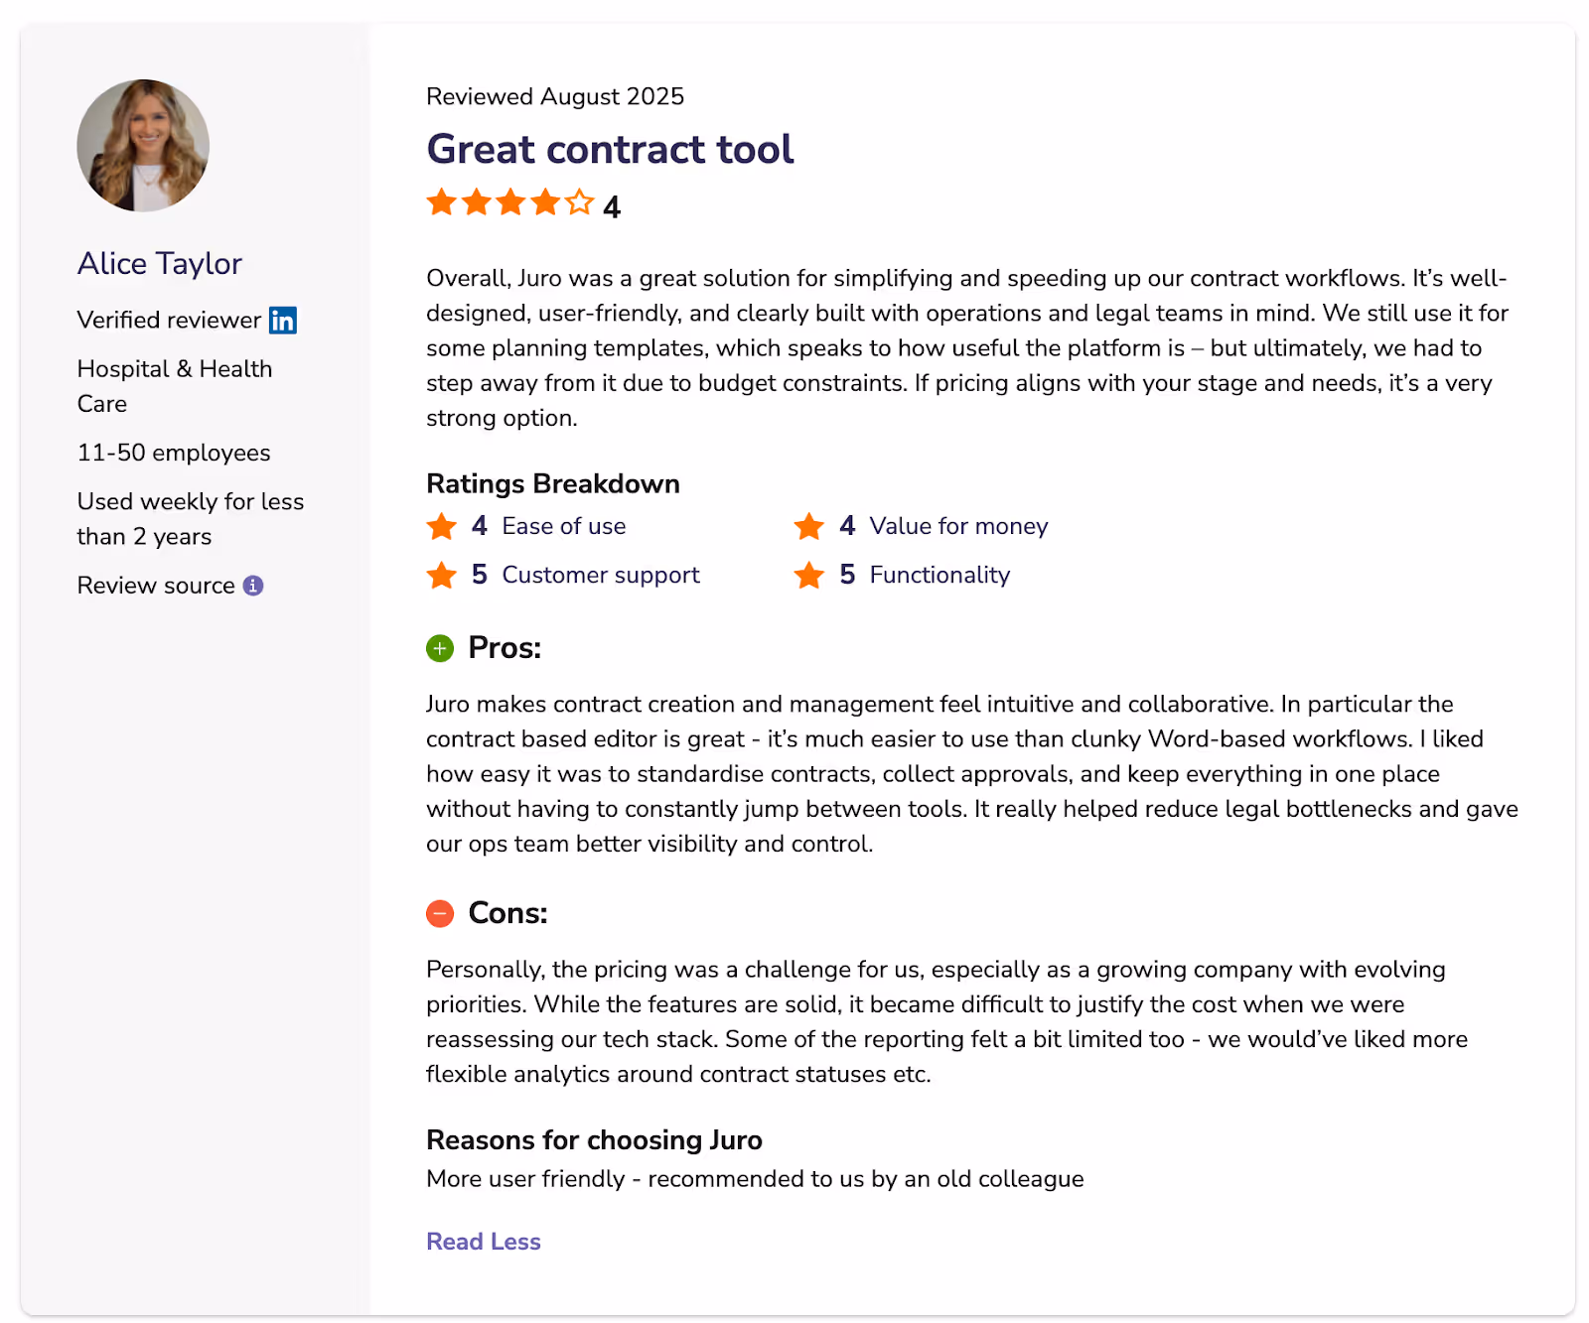Collapse the review using Read Less
The width and height of the screenshot is (1589, 1323).
coord(483,1241)
